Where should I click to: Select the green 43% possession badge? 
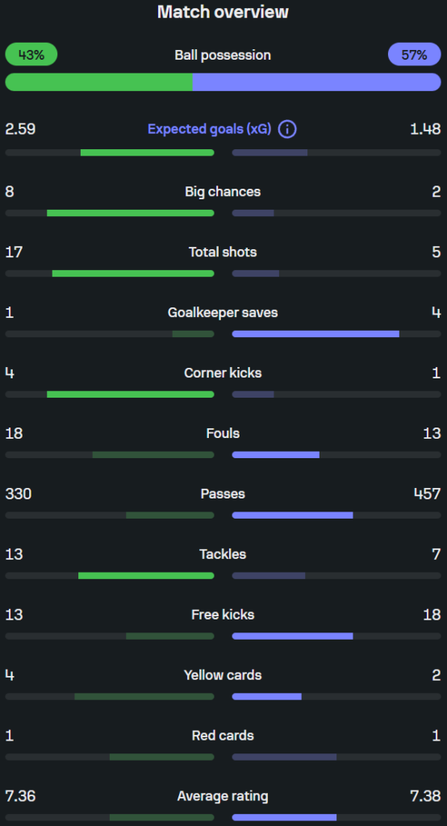[31, 54]
